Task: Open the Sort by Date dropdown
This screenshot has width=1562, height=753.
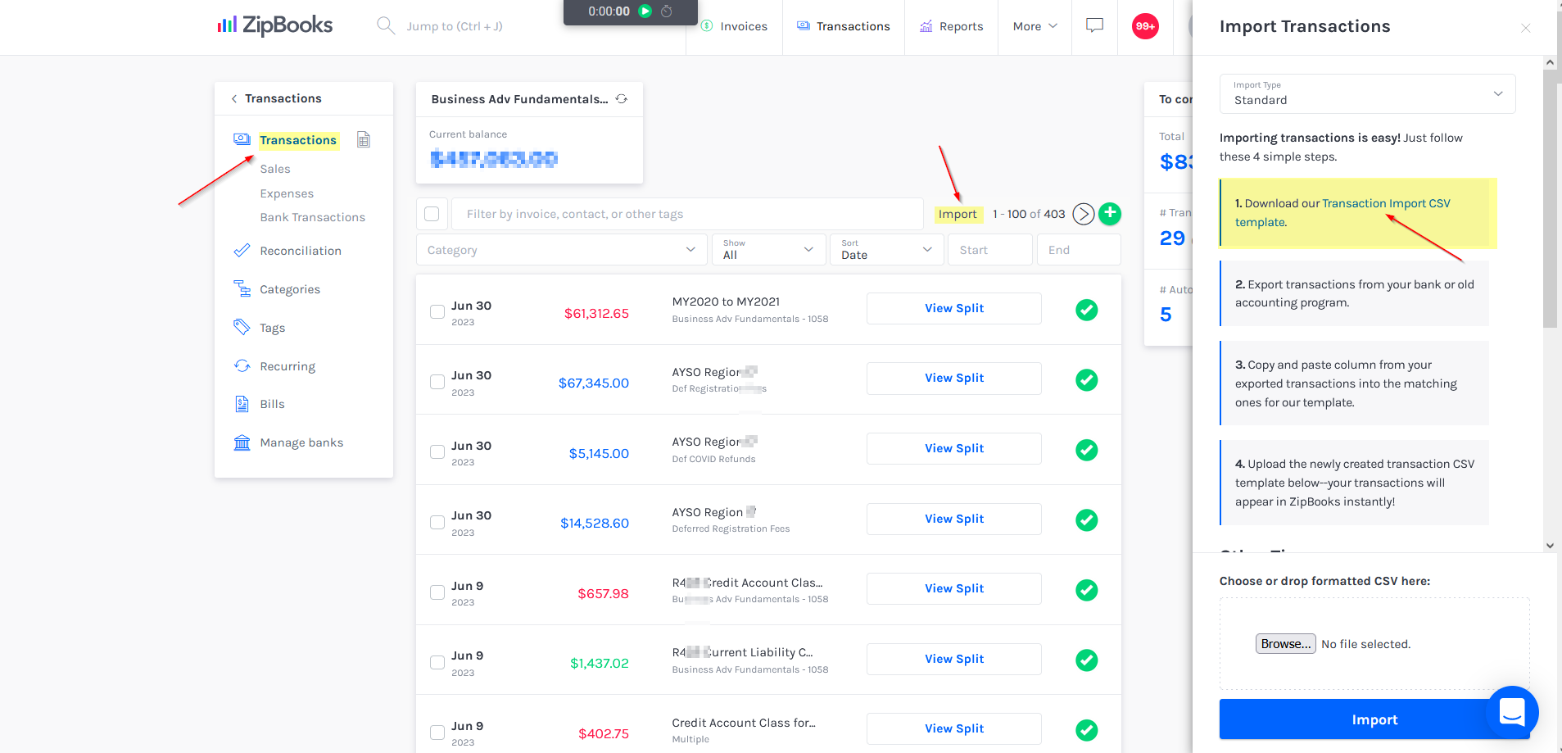Action: pyautogui.click(x=886, y=250)
